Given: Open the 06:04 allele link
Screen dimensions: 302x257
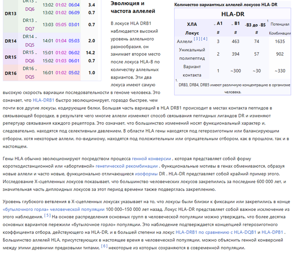Looking at the screenshot, I should click(74, 5).
